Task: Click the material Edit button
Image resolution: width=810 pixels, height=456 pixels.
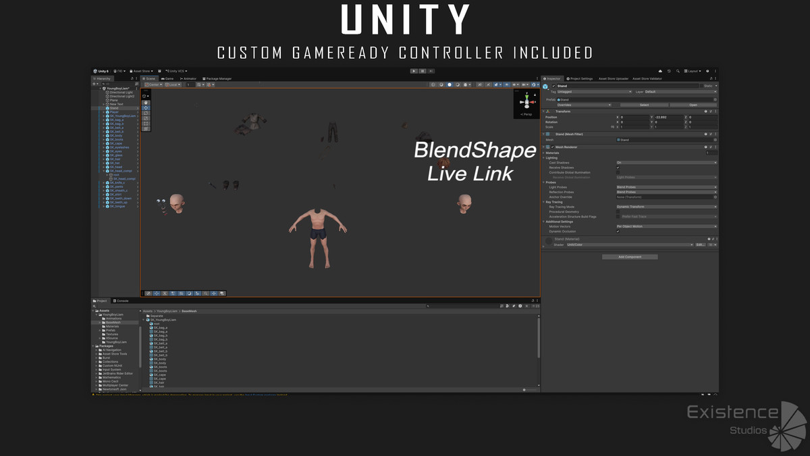Action: 701,245
